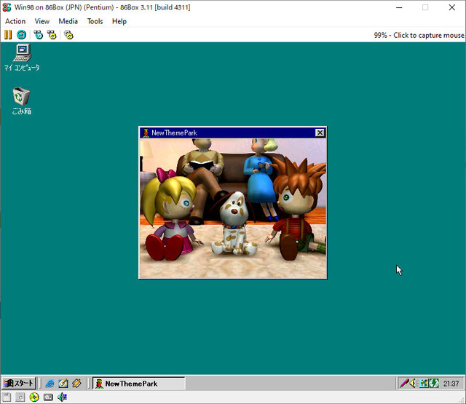The image size is (466, 404).
Task: Click the Show Desktop quick launch icon
Action: point(63,384)
